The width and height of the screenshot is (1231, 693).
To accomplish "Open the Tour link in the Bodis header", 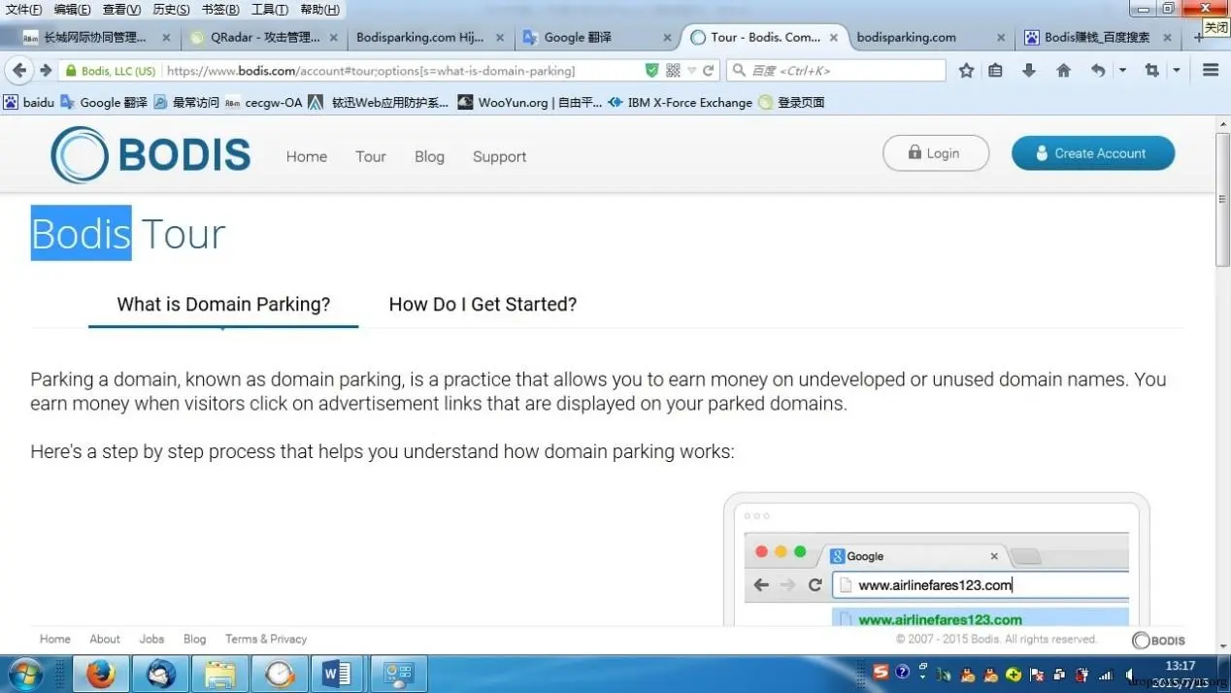I will point(371,156).
